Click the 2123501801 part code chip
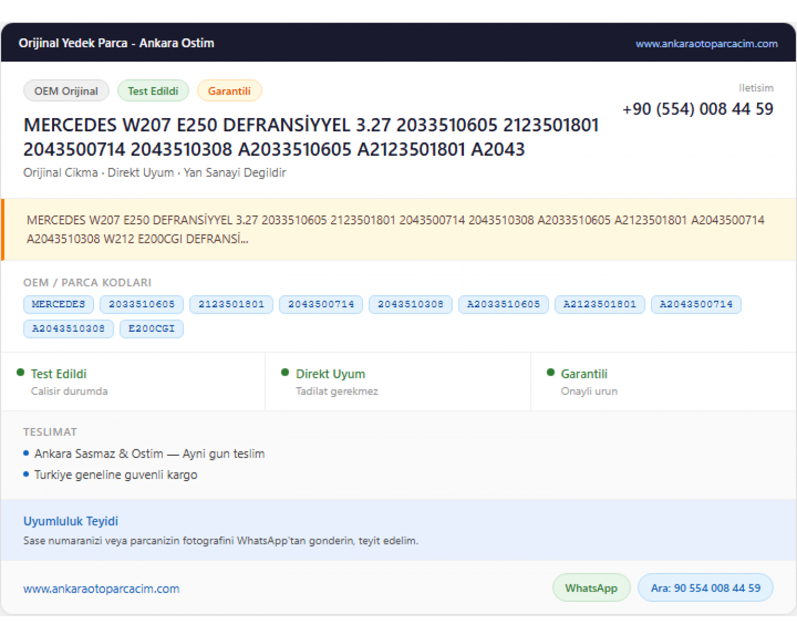The width and height of the screenshot is (797, 638). pos(231,305)
